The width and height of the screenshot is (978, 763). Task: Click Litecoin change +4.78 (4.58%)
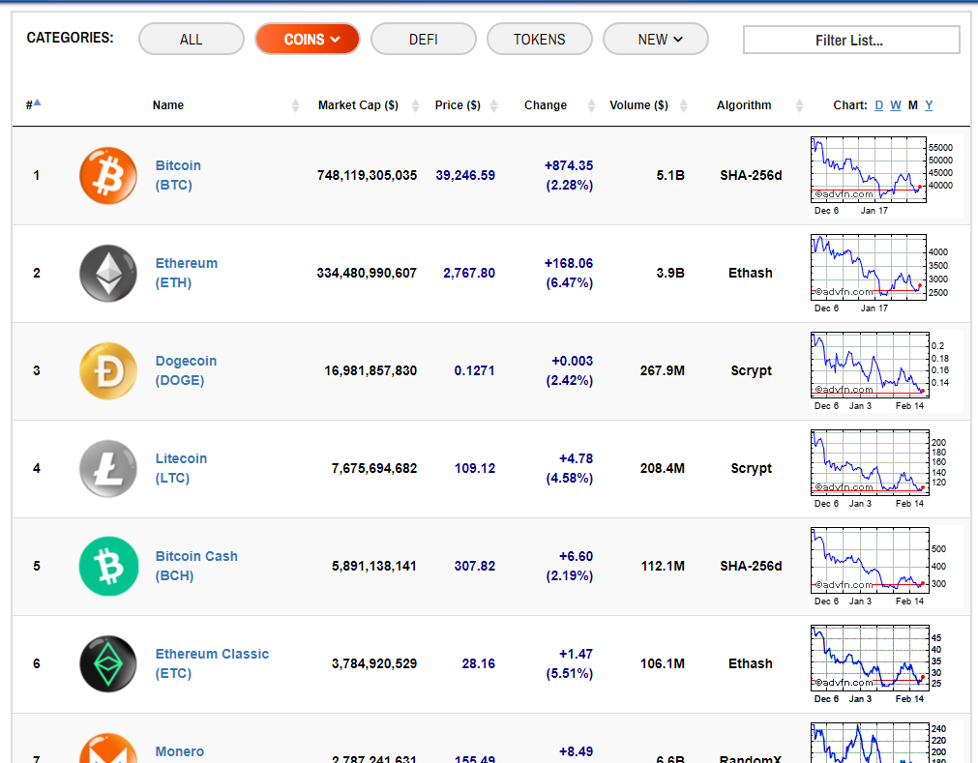click(x=570, y=468)
